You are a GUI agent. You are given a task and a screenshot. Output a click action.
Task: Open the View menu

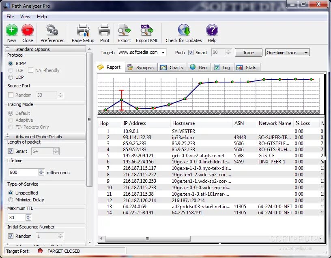(25, 17)
